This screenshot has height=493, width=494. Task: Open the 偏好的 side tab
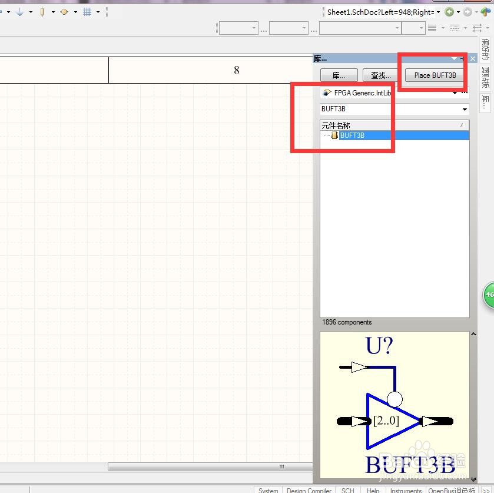[x=485, y=49]
